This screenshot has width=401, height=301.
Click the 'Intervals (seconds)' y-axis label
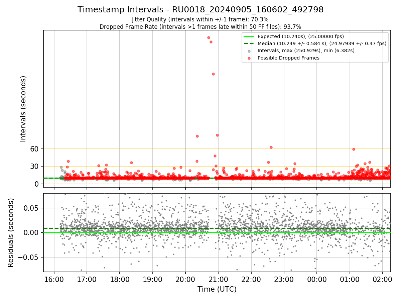coord(23,109)
